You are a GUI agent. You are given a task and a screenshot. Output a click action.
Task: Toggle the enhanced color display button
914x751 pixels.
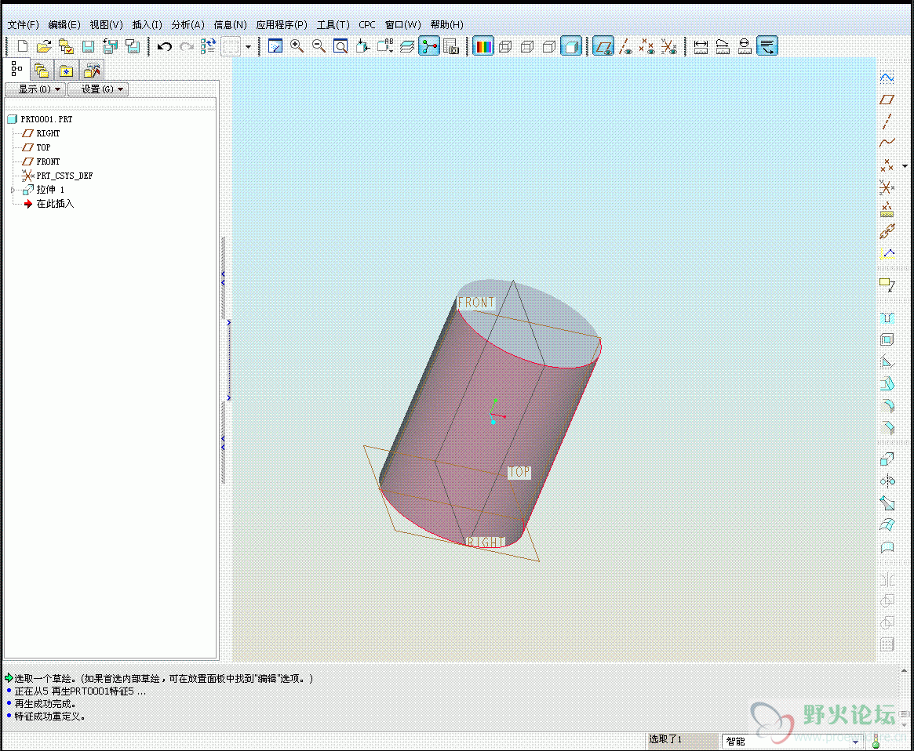click(x=483, y=46)
